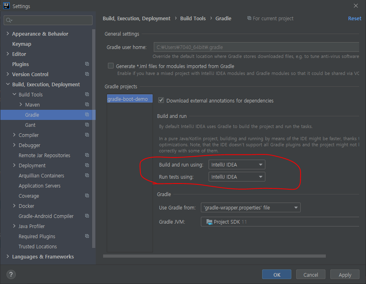Collapse Build, Execution, Deployment section
Image resolution: width=366 pixels, height=284 pixels.
[x=8, y=84]
